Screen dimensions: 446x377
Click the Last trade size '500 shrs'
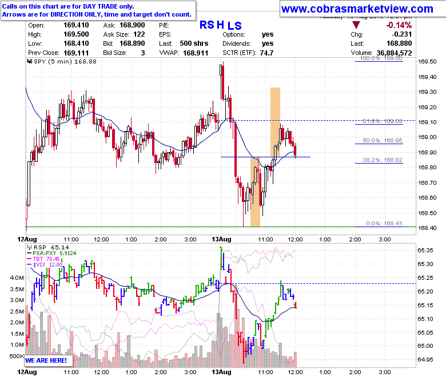(x=194, y=43)
